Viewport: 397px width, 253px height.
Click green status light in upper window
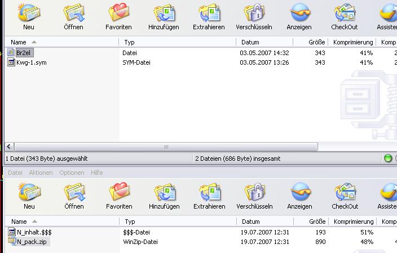[388, 159]
